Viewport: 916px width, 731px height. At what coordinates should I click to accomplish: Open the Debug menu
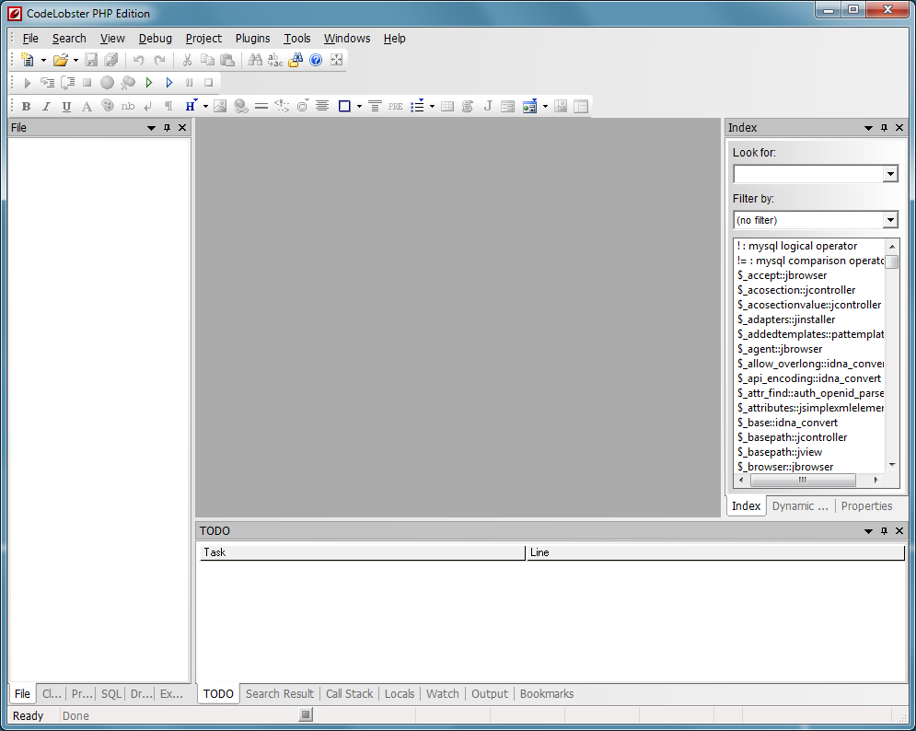click(156, 39)
